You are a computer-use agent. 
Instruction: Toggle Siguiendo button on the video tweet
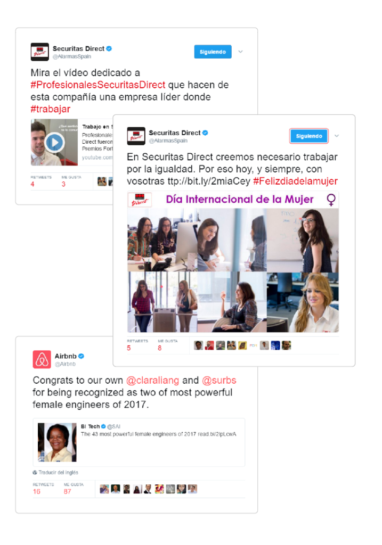click(x=213, y=52)
